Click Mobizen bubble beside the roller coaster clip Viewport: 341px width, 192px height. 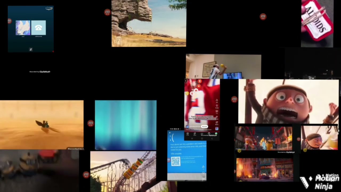coord(86,175)
